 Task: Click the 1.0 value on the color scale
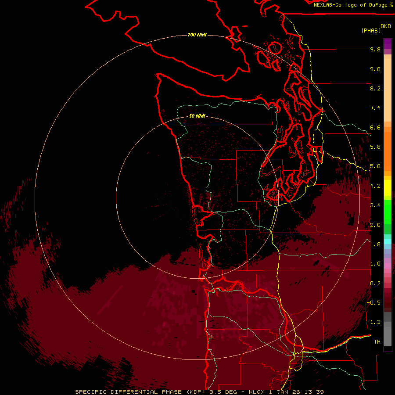pos(375,264)
